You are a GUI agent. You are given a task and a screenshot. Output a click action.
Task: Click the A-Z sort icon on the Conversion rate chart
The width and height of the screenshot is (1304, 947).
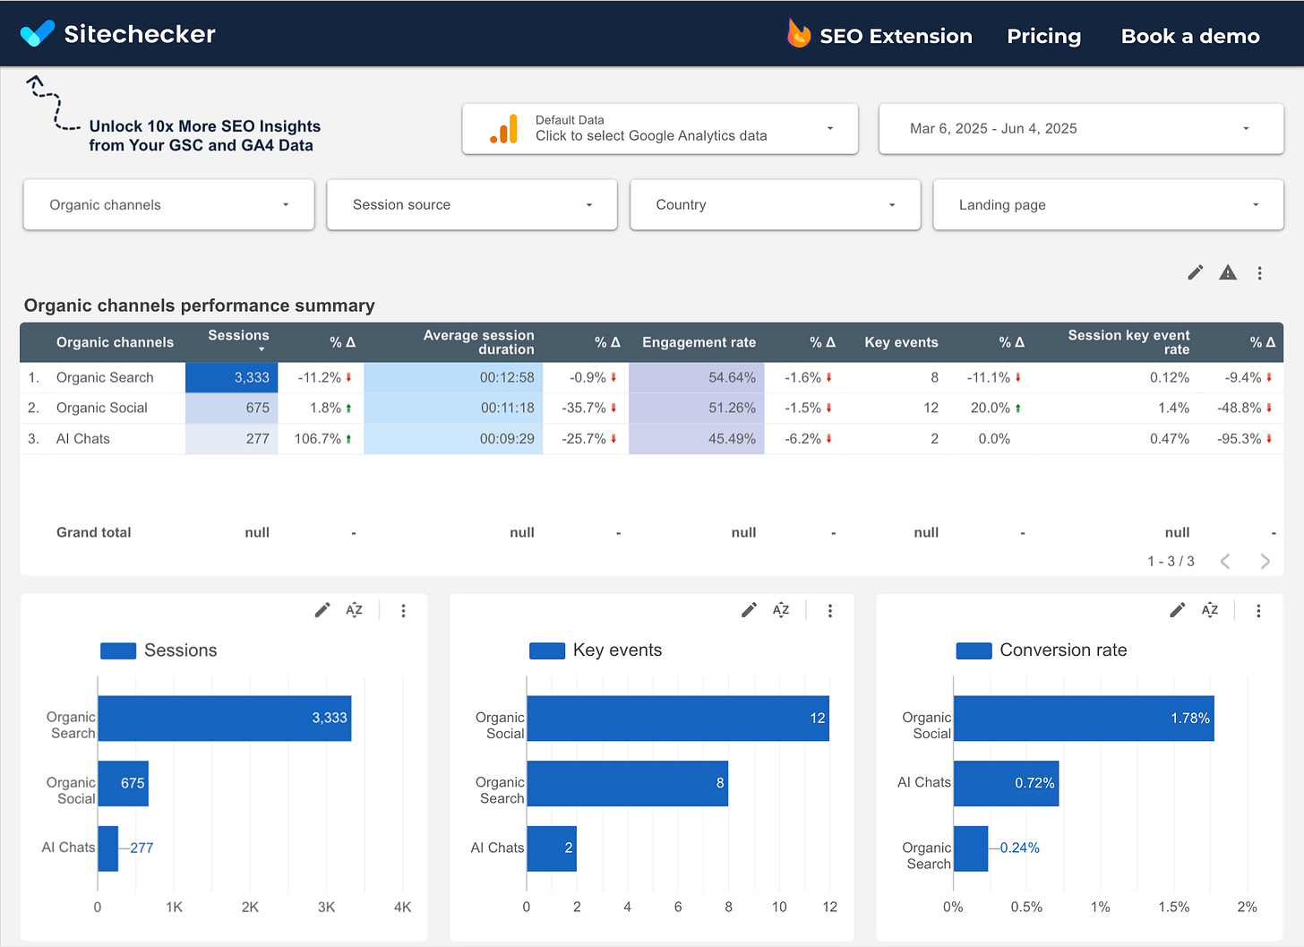[x=1210, y=610]
